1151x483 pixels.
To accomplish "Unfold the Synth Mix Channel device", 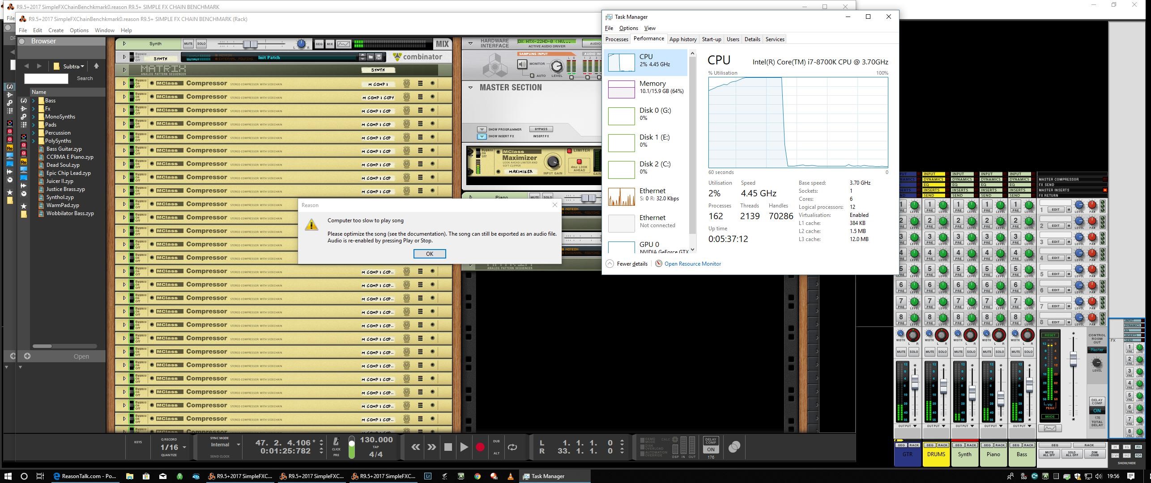I will (124, 43).
